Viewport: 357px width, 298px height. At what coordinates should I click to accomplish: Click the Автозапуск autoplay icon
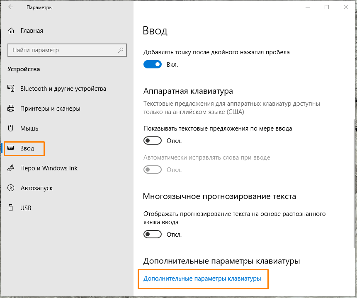(11, 188)
